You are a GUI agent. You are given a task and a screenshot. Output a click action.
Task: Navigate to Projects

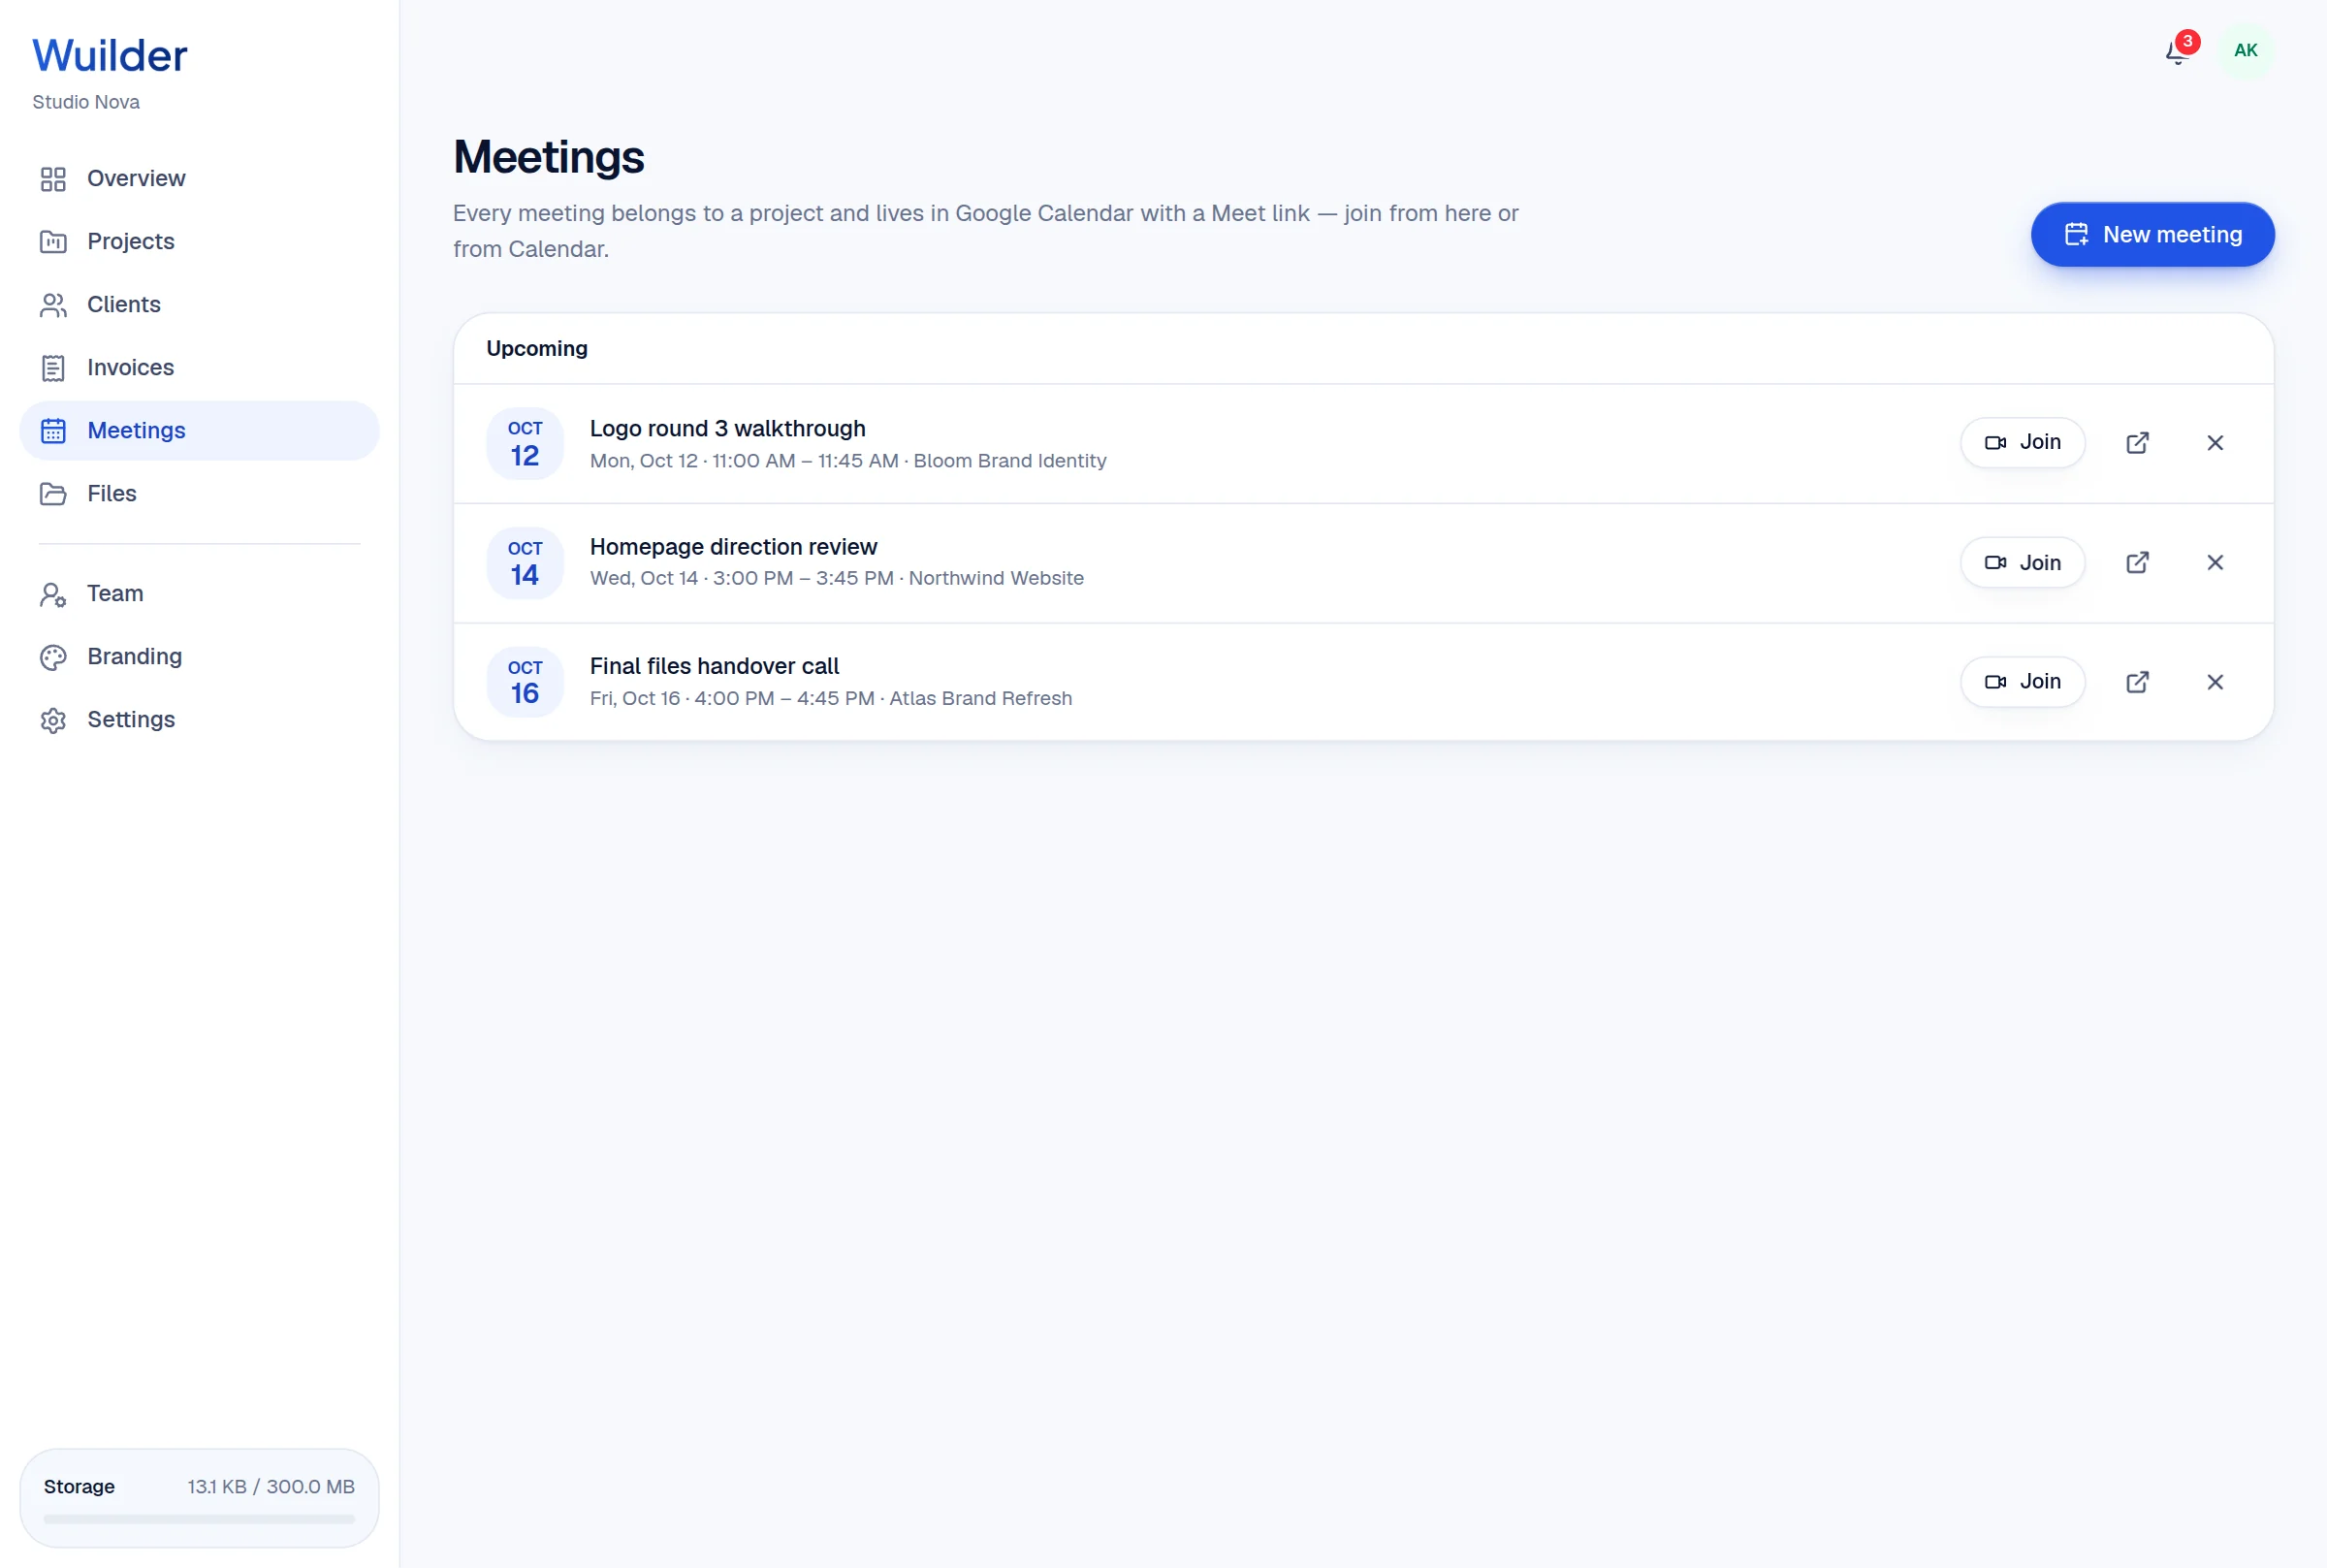[199, 242]
